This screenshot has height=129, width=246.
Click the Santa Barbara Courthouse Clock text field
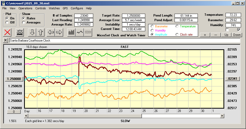(x=124, y=41)
